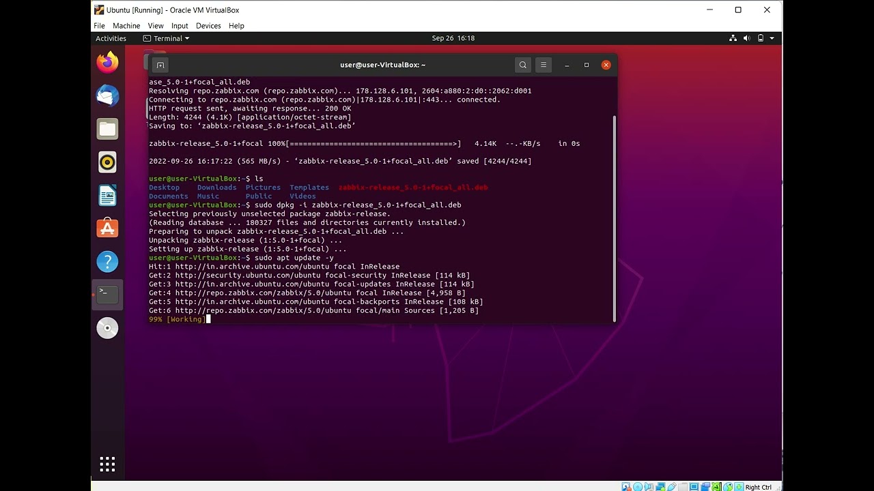The width and height of the screenshot is (874, 491).
Task: Open the VirtualBox Machine menu
Action: 126,26
